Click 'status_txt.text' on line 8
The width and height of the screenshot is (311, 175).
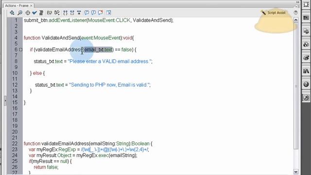(x=48, y=62)
